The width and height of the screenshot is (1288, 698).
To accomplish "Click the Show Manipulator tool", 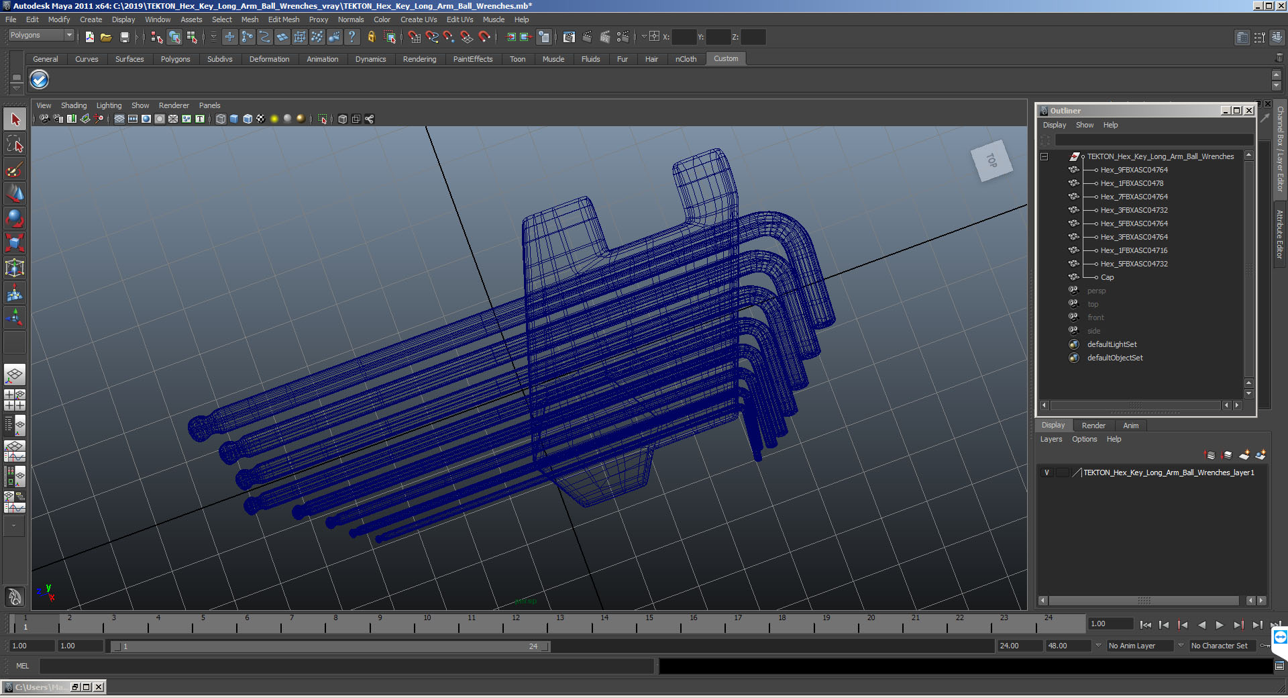I will pos(15,317).
